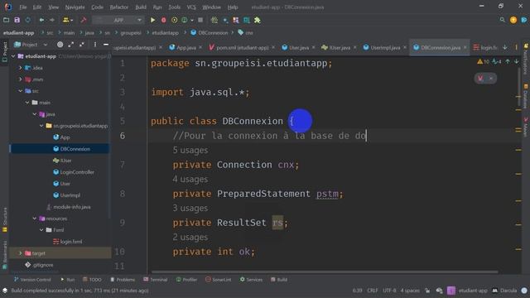Screen dimensions: 530x298
Task: Click the Save All toolbar icon
Action: 17,20
